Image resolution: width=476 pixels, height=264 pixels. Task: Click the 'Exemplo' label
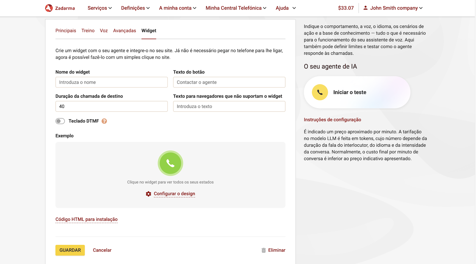coord(65,136)
